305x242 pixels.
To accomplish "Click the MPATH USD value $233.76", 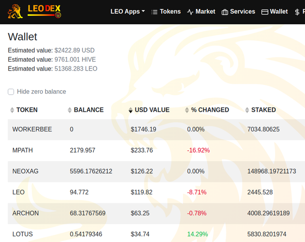I will 142,150.
